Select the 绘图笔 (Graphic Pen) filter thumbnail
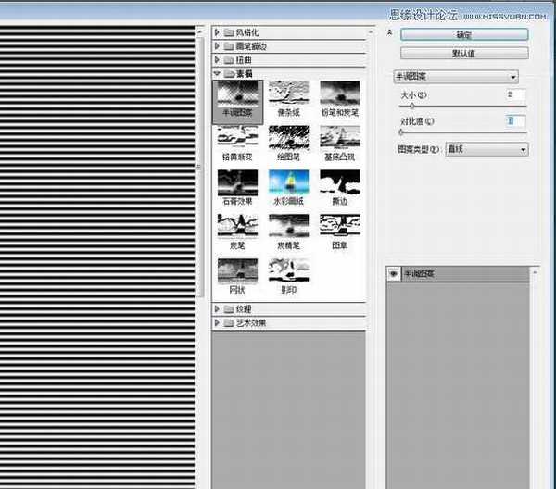The width and height of the screenshot is (556, 489). 287,138
